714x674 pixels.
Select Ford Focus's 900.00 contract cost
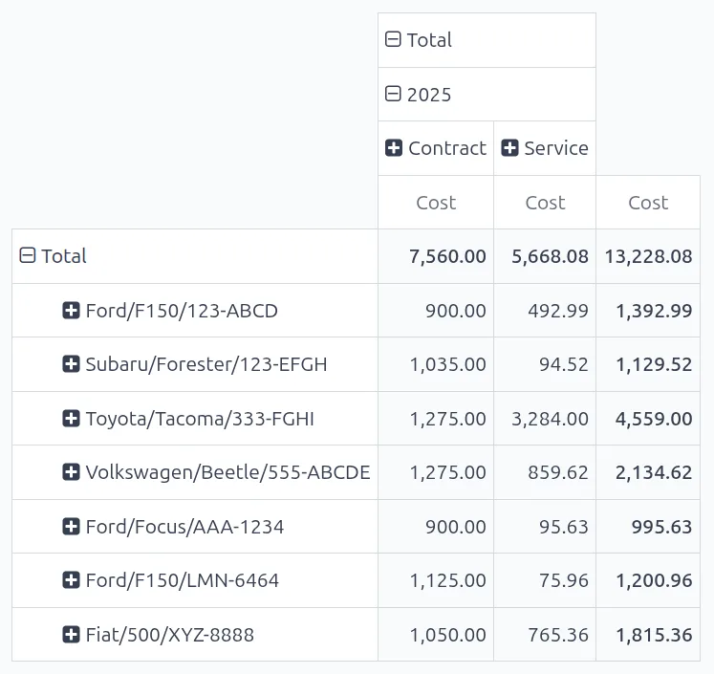coord(436,527)
